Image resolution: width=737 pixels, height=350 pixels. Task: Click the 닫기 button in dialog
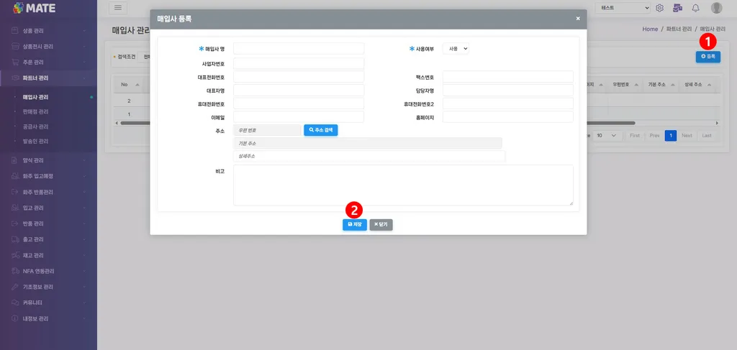pyautogui.click(x=381, y=225)
